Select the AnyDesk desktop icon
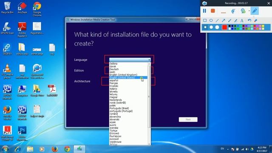 pyautogui.click(x=22, y=8)
